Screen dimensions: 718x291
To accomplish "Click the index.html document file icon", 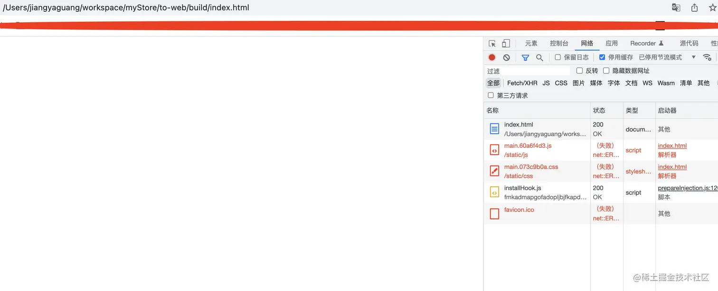I will pyautogui.click(x=494, y=129).
